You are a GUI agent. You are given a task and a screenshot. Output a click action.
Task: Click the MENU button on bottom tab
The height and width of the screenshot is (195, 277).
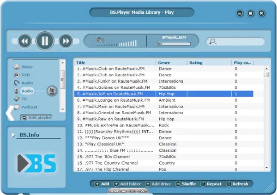(x=113, y=191)
